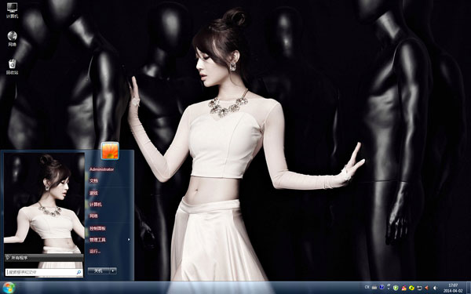Viewport: 471px width, 294px height.
Task: Select 计算机 in the Start menu
Action: [96, 205]
